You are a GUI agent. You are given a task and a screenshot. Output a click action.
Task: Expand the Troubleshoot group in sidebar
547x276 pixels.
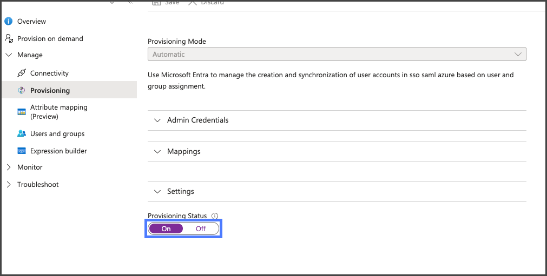pos(8,185)
